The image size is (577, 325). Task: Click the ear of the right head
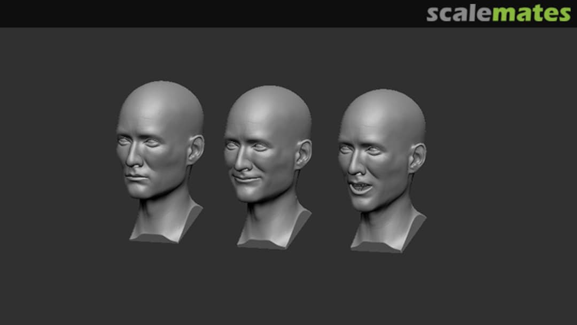click(417, 157)
